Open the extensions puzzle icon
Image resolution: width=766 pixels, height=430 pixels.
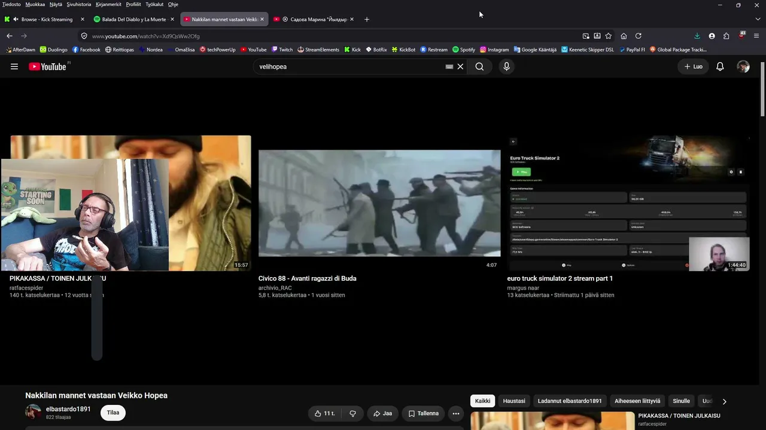(x=726, y=36)
